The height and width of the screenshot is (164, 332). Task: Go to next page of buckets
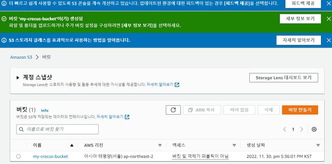[x=302, y=129]
